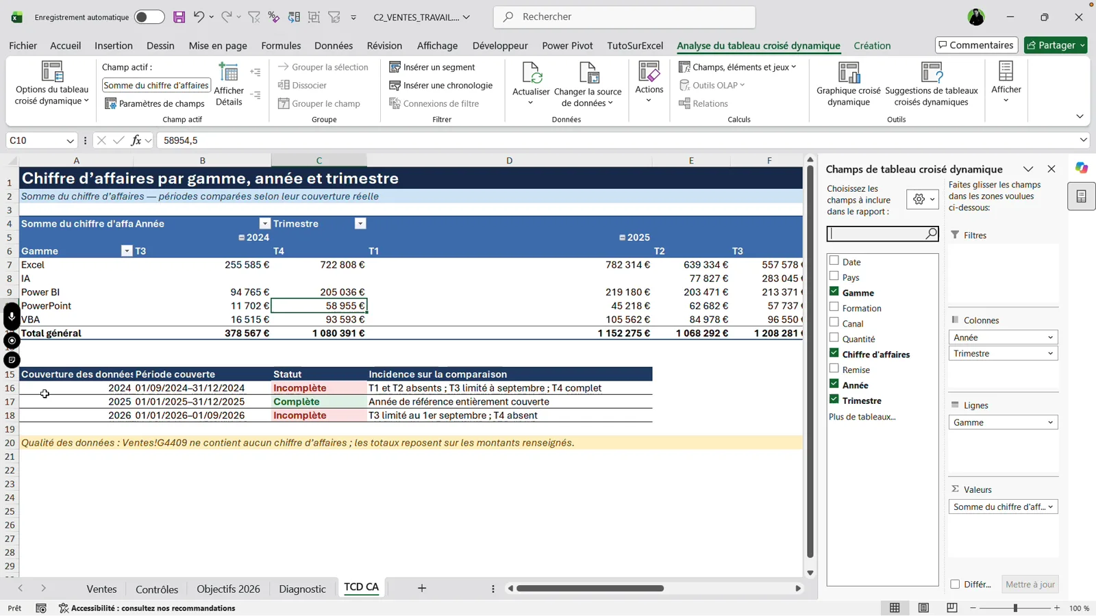Check the Date field checkbox

[x=834, y=261]
